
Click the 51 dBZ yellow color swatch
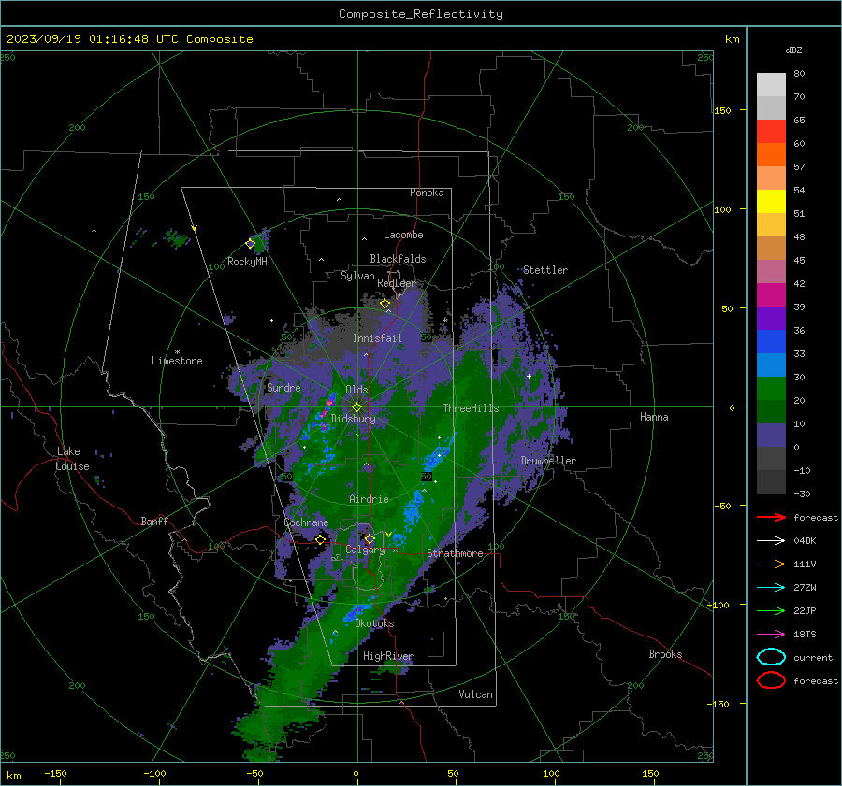point(771,201)
